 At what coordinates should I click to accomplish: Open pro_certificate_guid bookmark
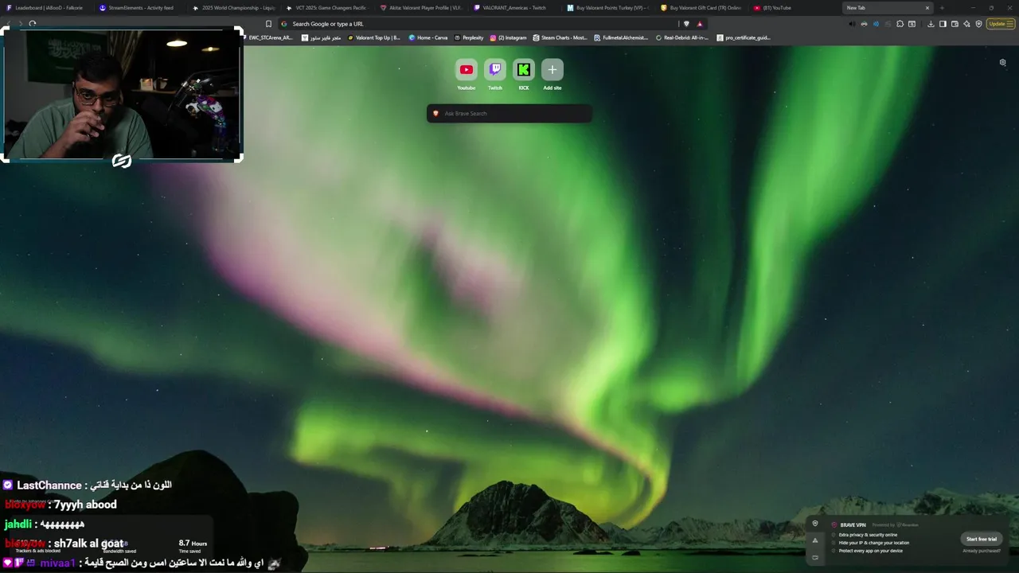[744, 37]
